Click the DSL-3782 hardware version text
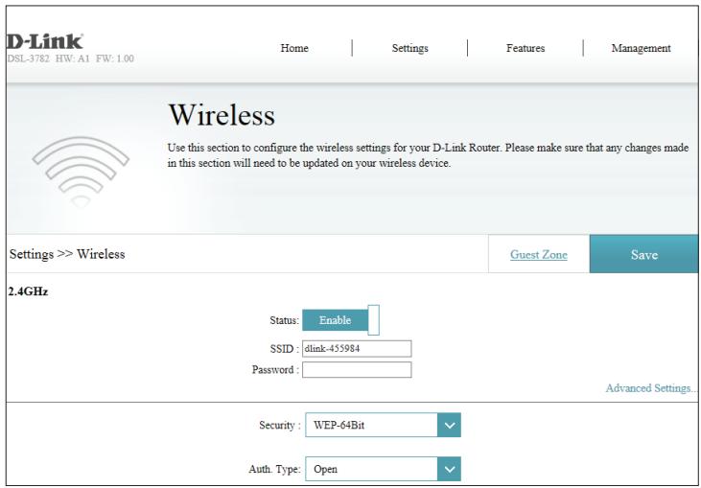This screenshot has width=701, height=488. (69, 58)
